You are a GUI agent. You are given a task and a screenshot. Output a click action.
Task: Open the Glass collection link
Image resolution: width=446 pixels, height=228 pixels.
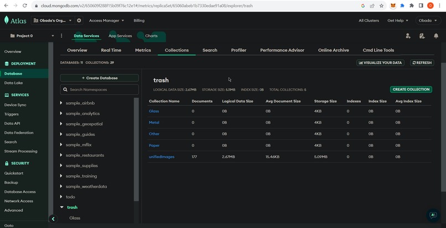(x=154, y=111)
